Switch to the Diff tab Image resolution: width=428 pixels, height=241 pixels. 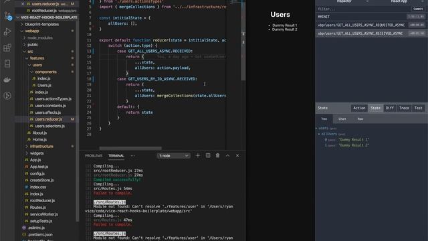(x=389, y=108)
